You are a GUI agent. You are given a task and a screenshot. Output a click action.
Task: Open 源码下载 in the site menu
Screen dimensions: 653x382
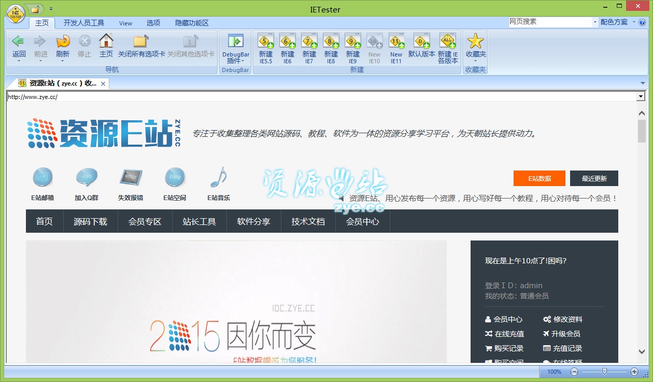click(x=90, y=221)
